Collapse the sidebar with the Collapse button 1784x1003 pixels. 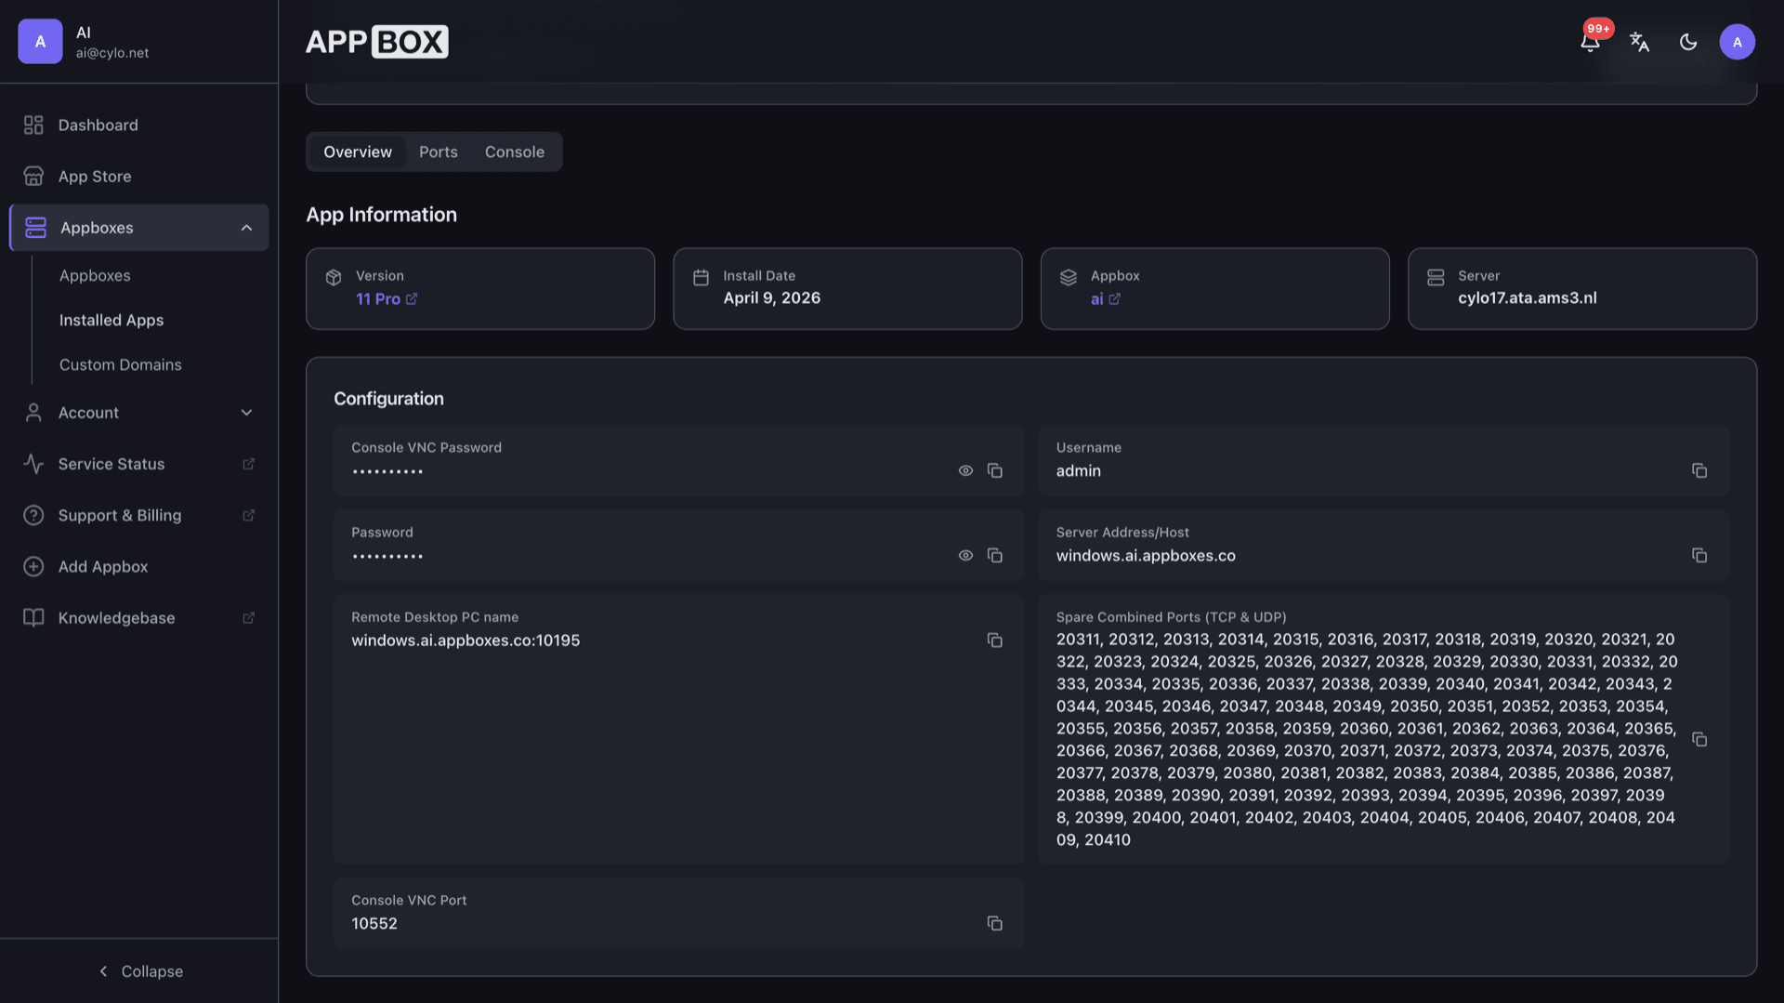(x=139, y=971)
